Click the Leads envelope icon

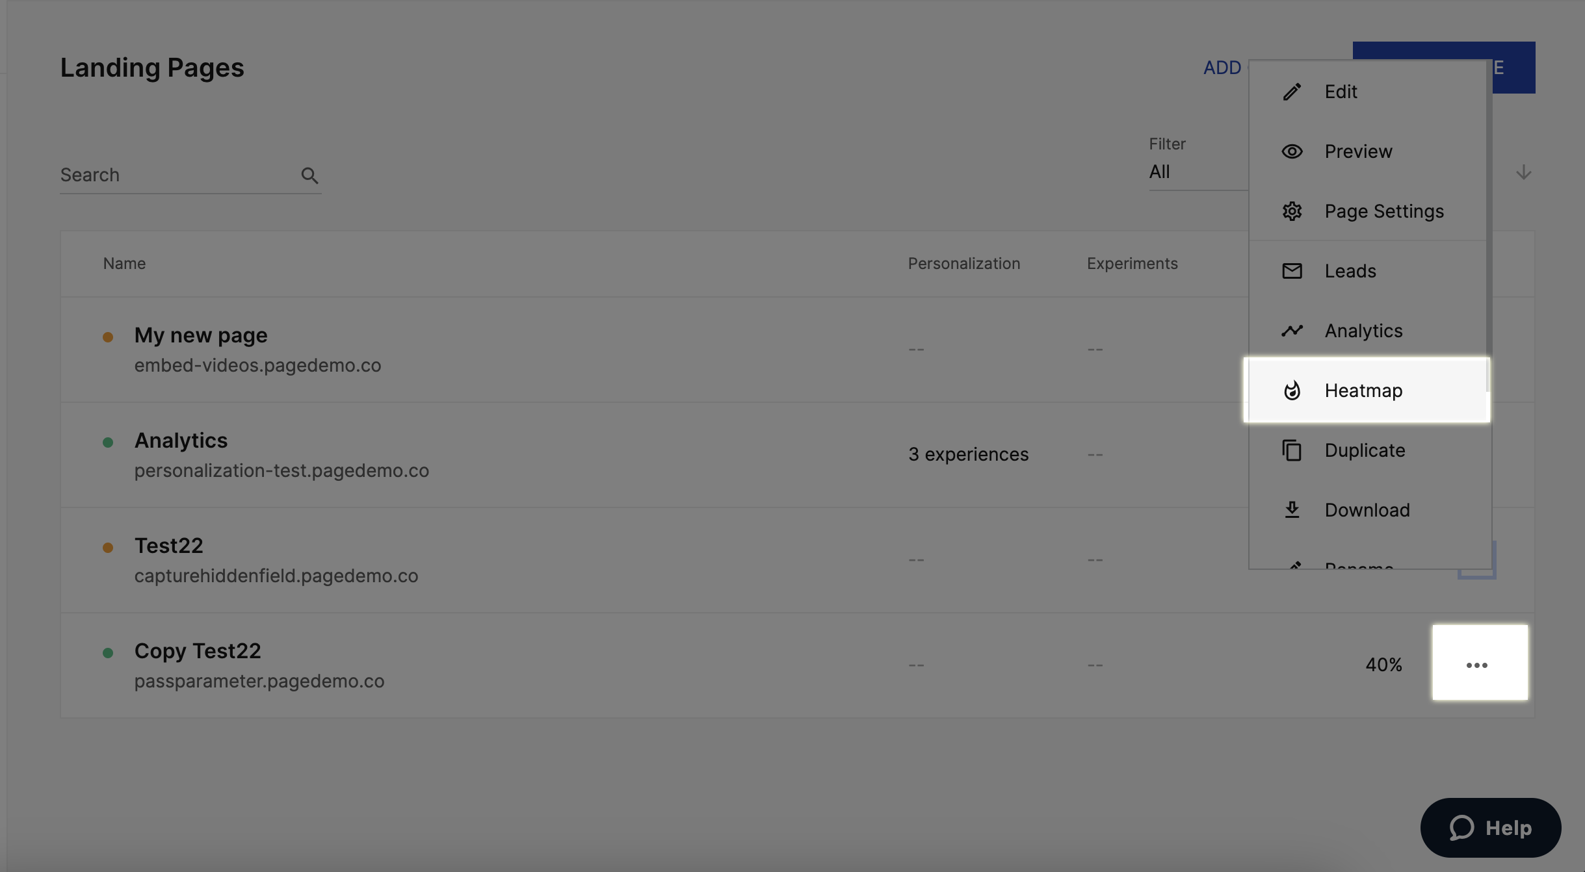(x=1292, y=270)
